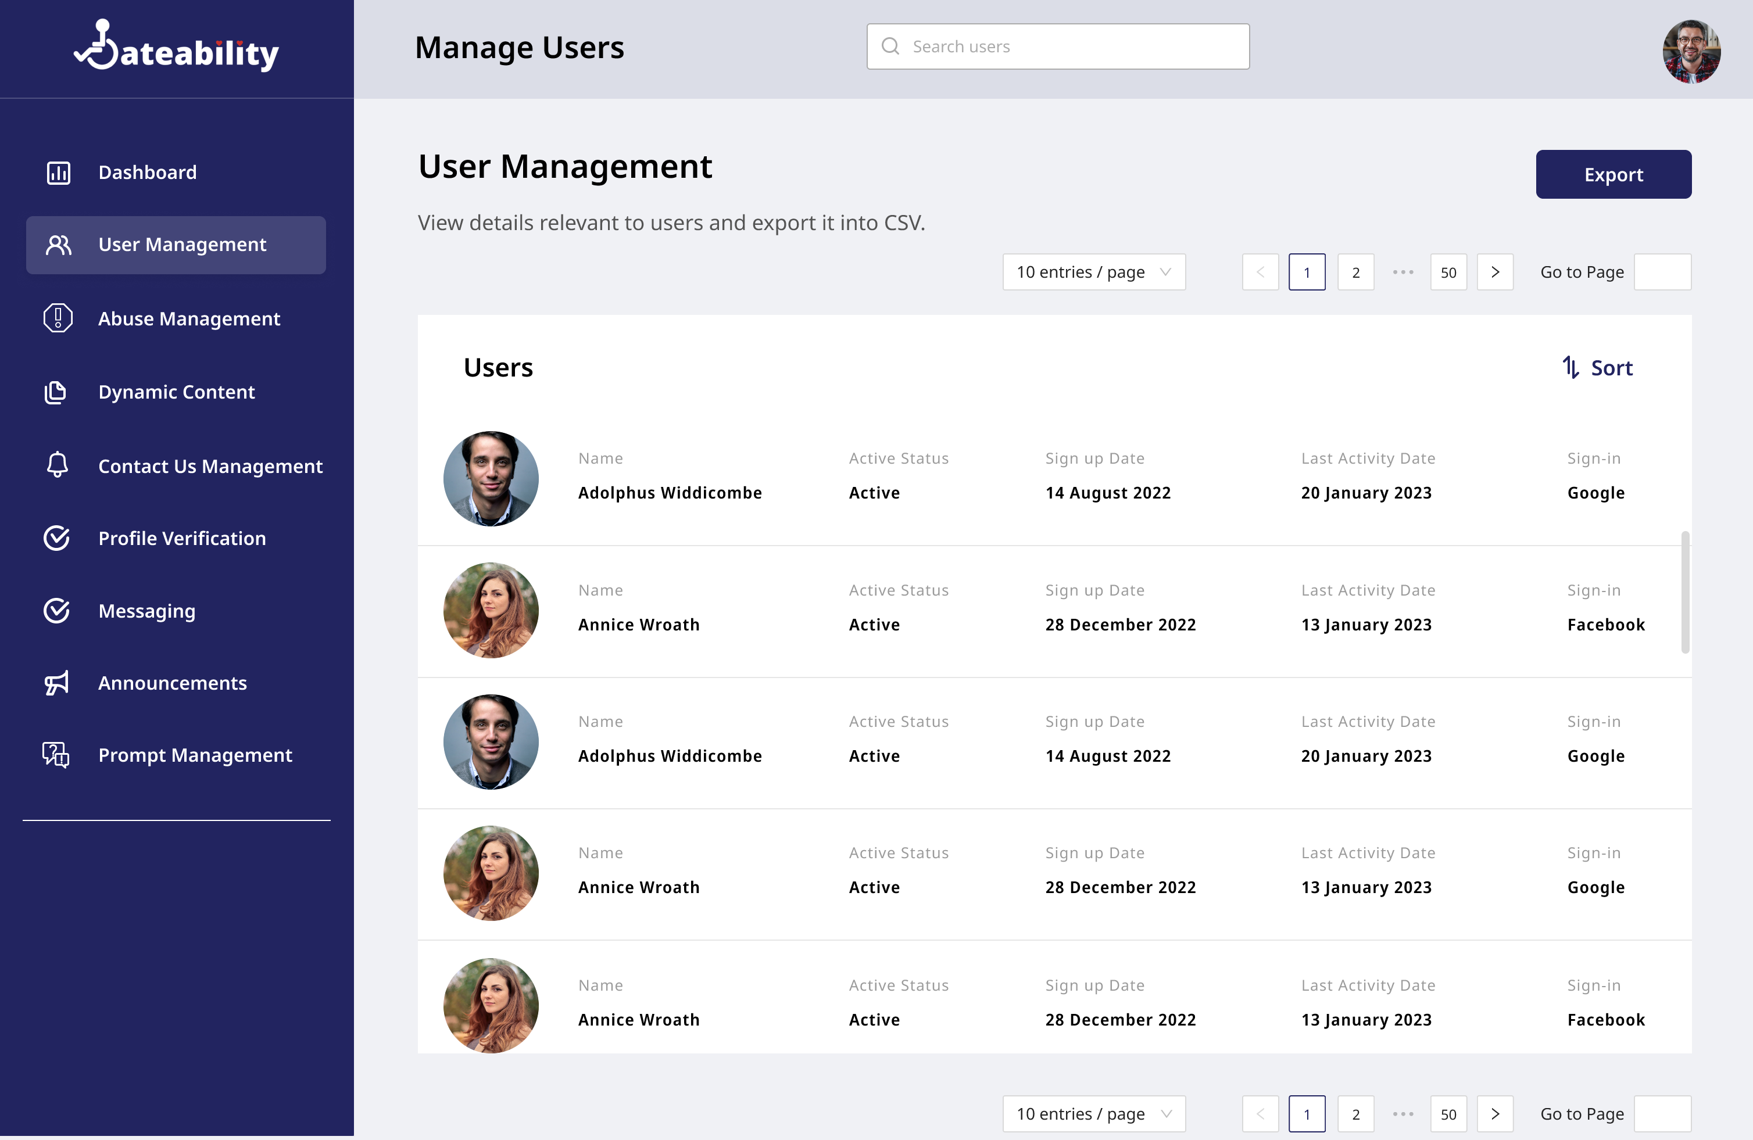
Task: Open Contact Us Management bell icon
Action: (x=58, y=465)
